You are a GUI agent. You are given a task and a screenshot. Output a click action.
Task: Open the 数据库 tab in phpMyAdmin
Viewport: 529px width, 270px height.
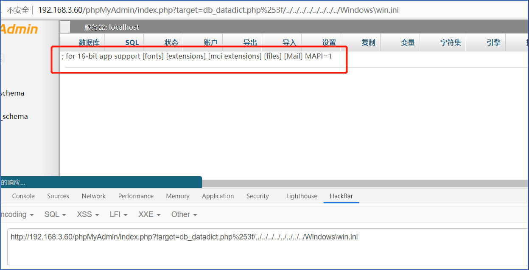coord(89,42)
